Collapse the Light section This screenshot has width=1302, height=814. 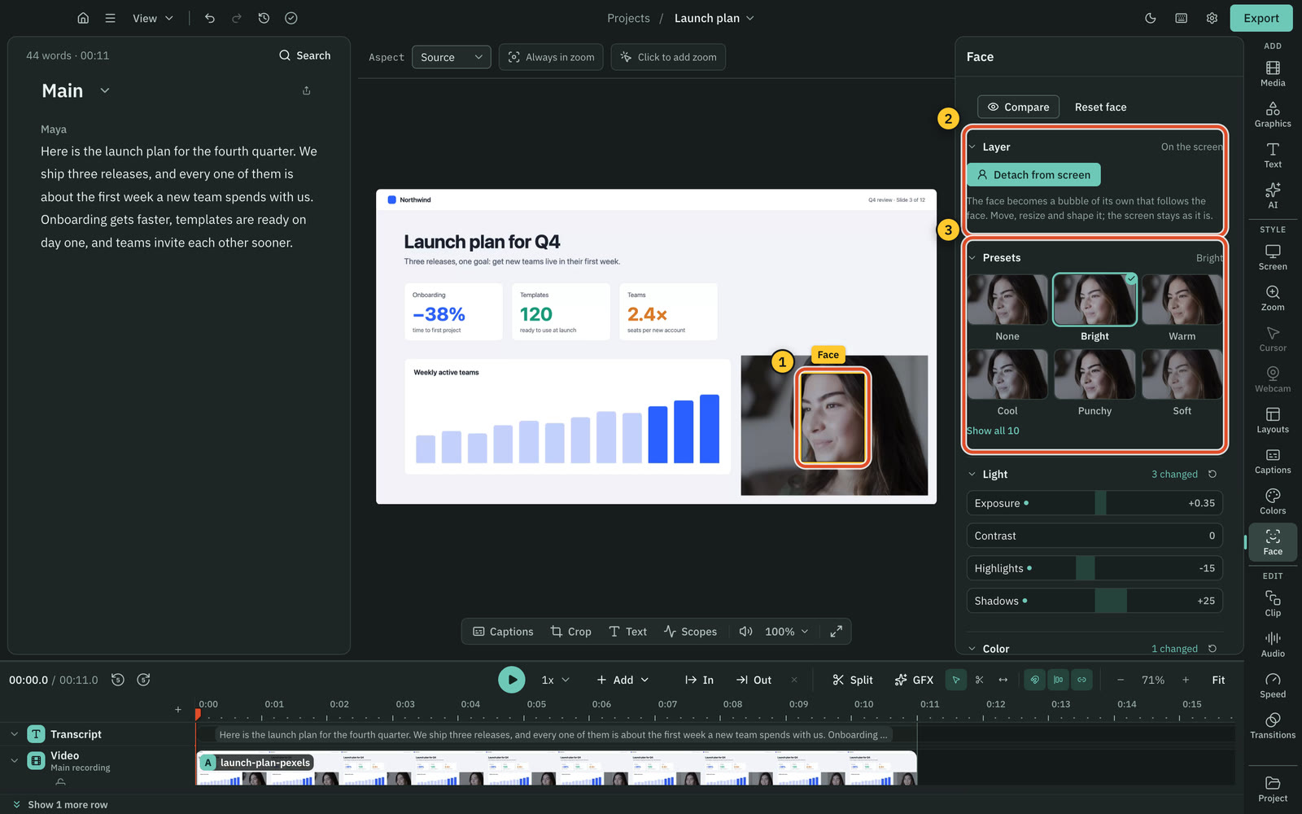(x=972, y=474)
